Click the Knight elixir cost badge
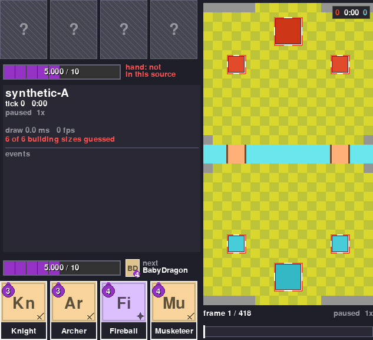 point(8,290)
